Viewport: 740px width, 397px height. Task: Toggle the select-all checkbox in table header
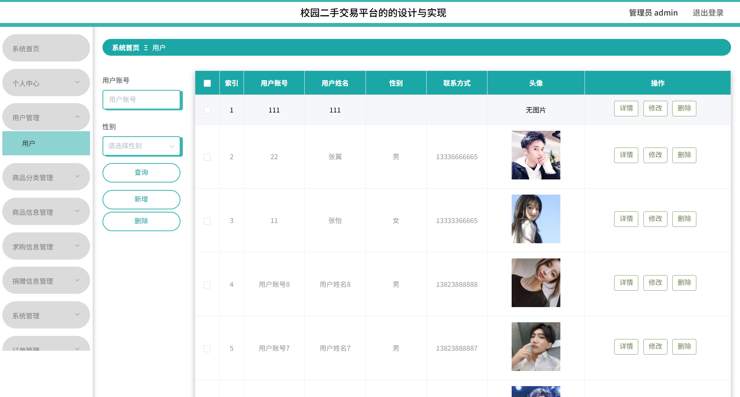pyautogui.click(x=207, y=83)
